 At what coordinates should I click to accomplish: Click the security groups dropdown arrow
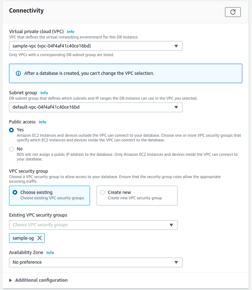171,225
